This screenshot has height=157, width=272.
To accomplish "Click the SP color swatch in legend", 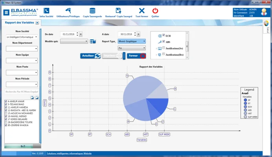I will pos(245,100).
